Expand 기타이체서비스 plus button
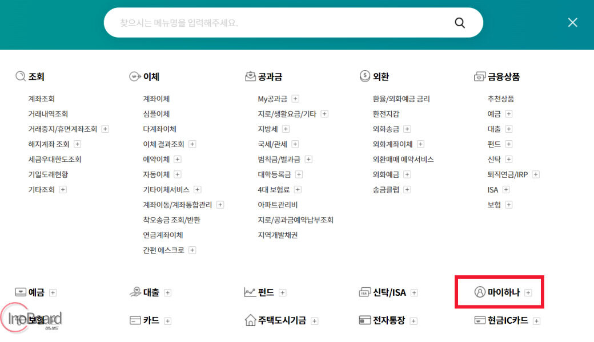The width and height of the screenshot is (594, 342). coord(198,189)
